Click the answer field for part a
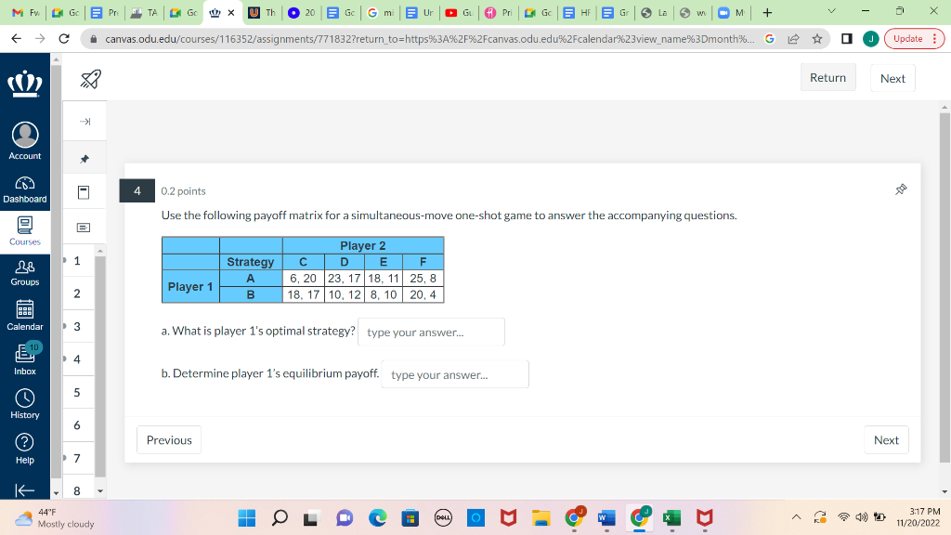951x535 pixels. (x=430, y=332)
